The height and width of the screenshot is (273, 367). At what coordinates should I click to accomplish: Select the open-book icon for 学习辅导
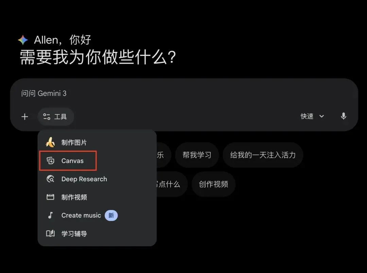50,233
